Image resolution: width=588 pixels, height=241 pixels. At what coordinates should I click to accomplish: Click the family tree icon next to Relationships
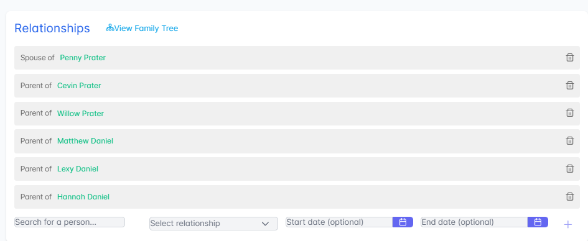(x=110, y=28)
